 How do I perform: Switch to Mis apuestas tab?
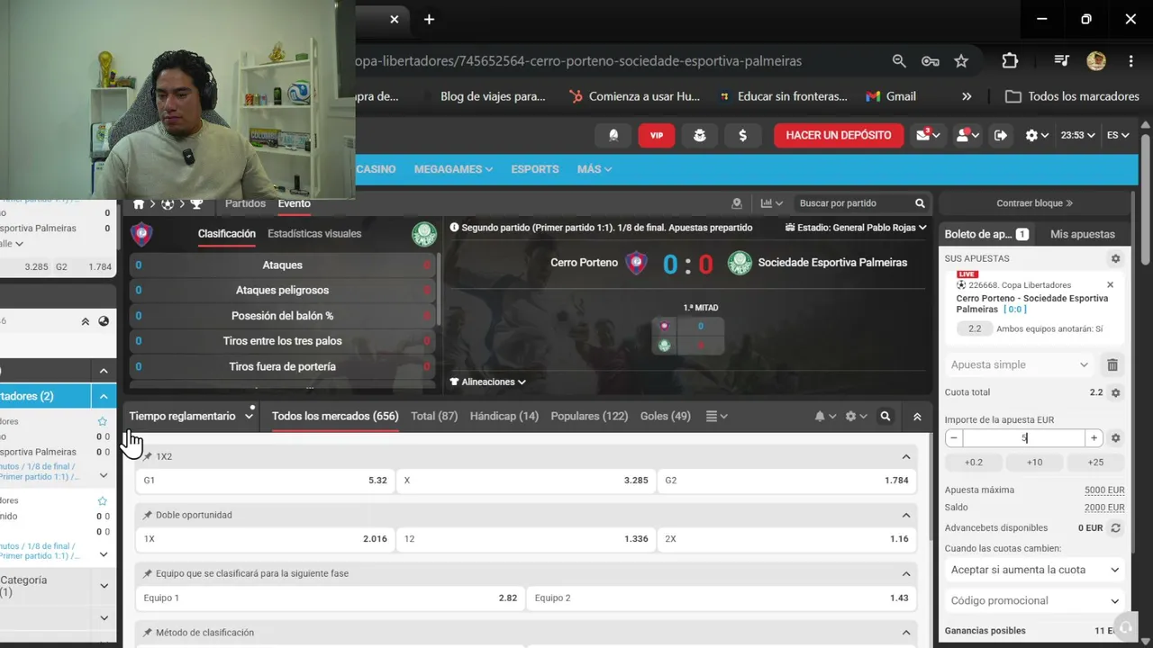tap(1083, 234)
